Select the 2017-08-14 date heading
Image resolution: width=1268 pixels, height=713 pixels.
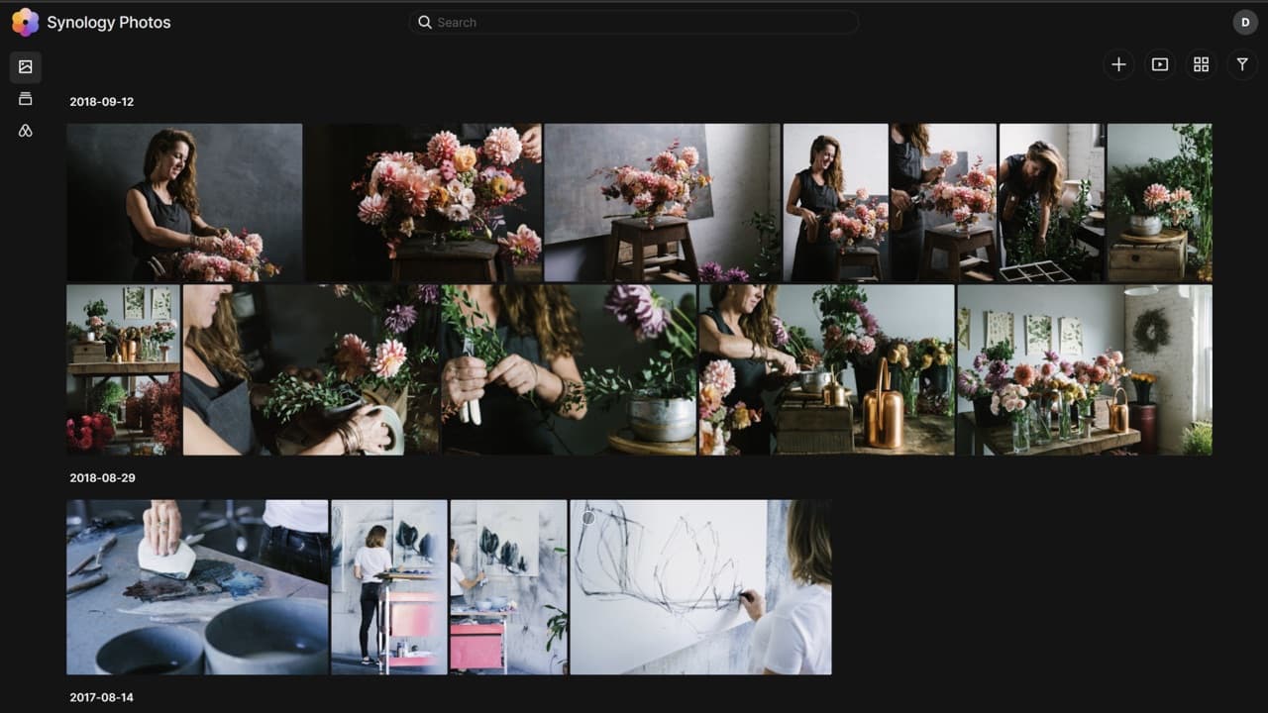pos(101,698)
